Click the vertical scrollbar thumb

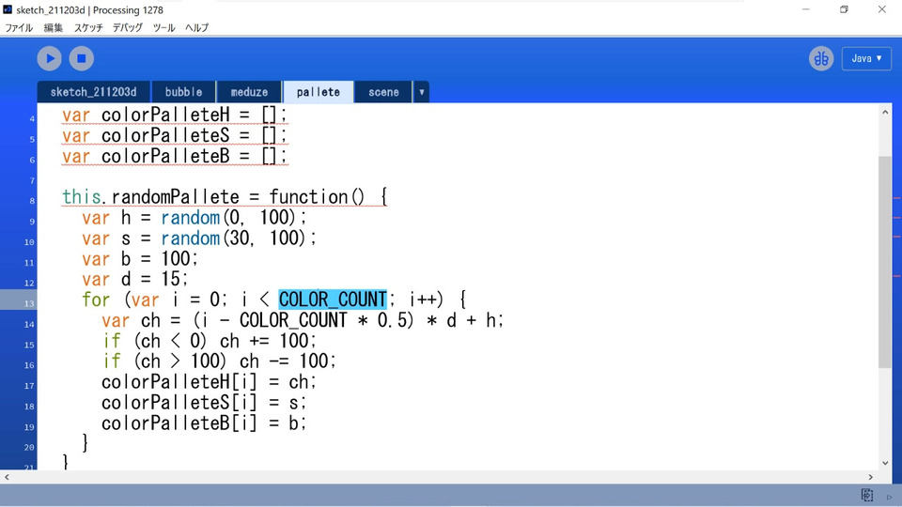point(885,262)
